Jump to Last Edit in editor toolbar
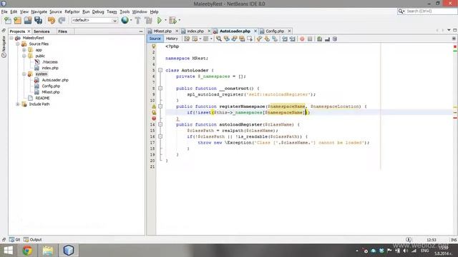 187,39
